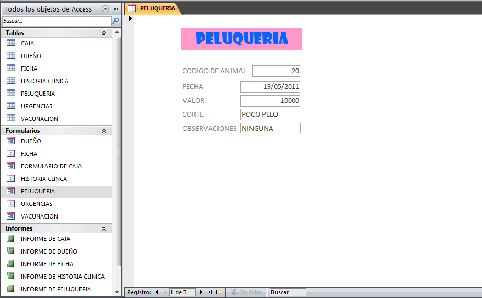Open the Todos los objetos de Access dropdown
This screenshot has width=482, height=298.
(x=105, y=9)
